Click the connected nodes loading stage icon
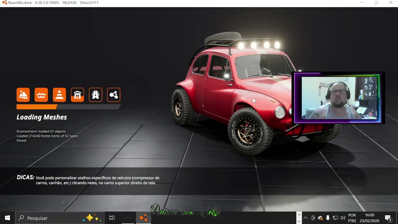This screenshot has width=398, height=224. [x=114, y=95]
